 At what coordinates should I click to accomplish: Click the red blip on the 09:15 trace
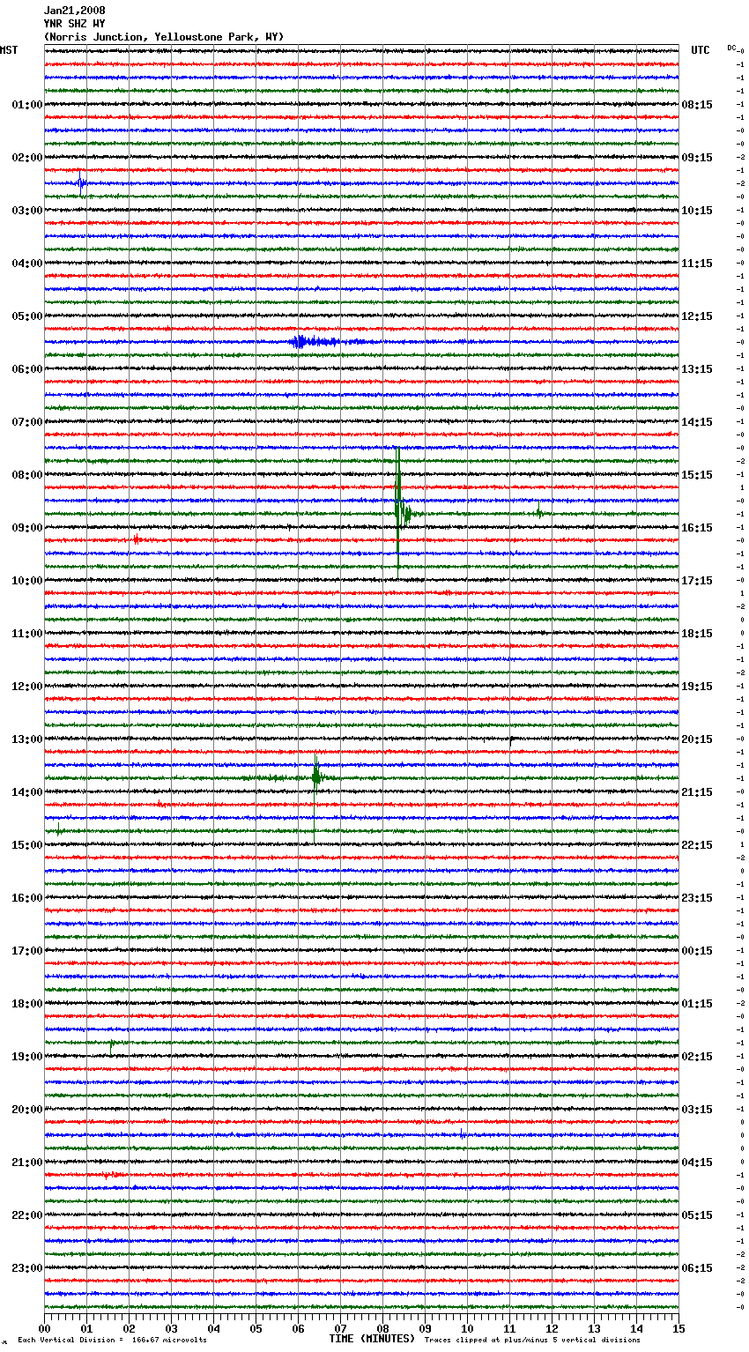pyautogui.click(x=137, y=539)
